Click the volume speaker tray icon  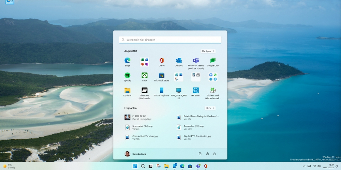(319, 166)
